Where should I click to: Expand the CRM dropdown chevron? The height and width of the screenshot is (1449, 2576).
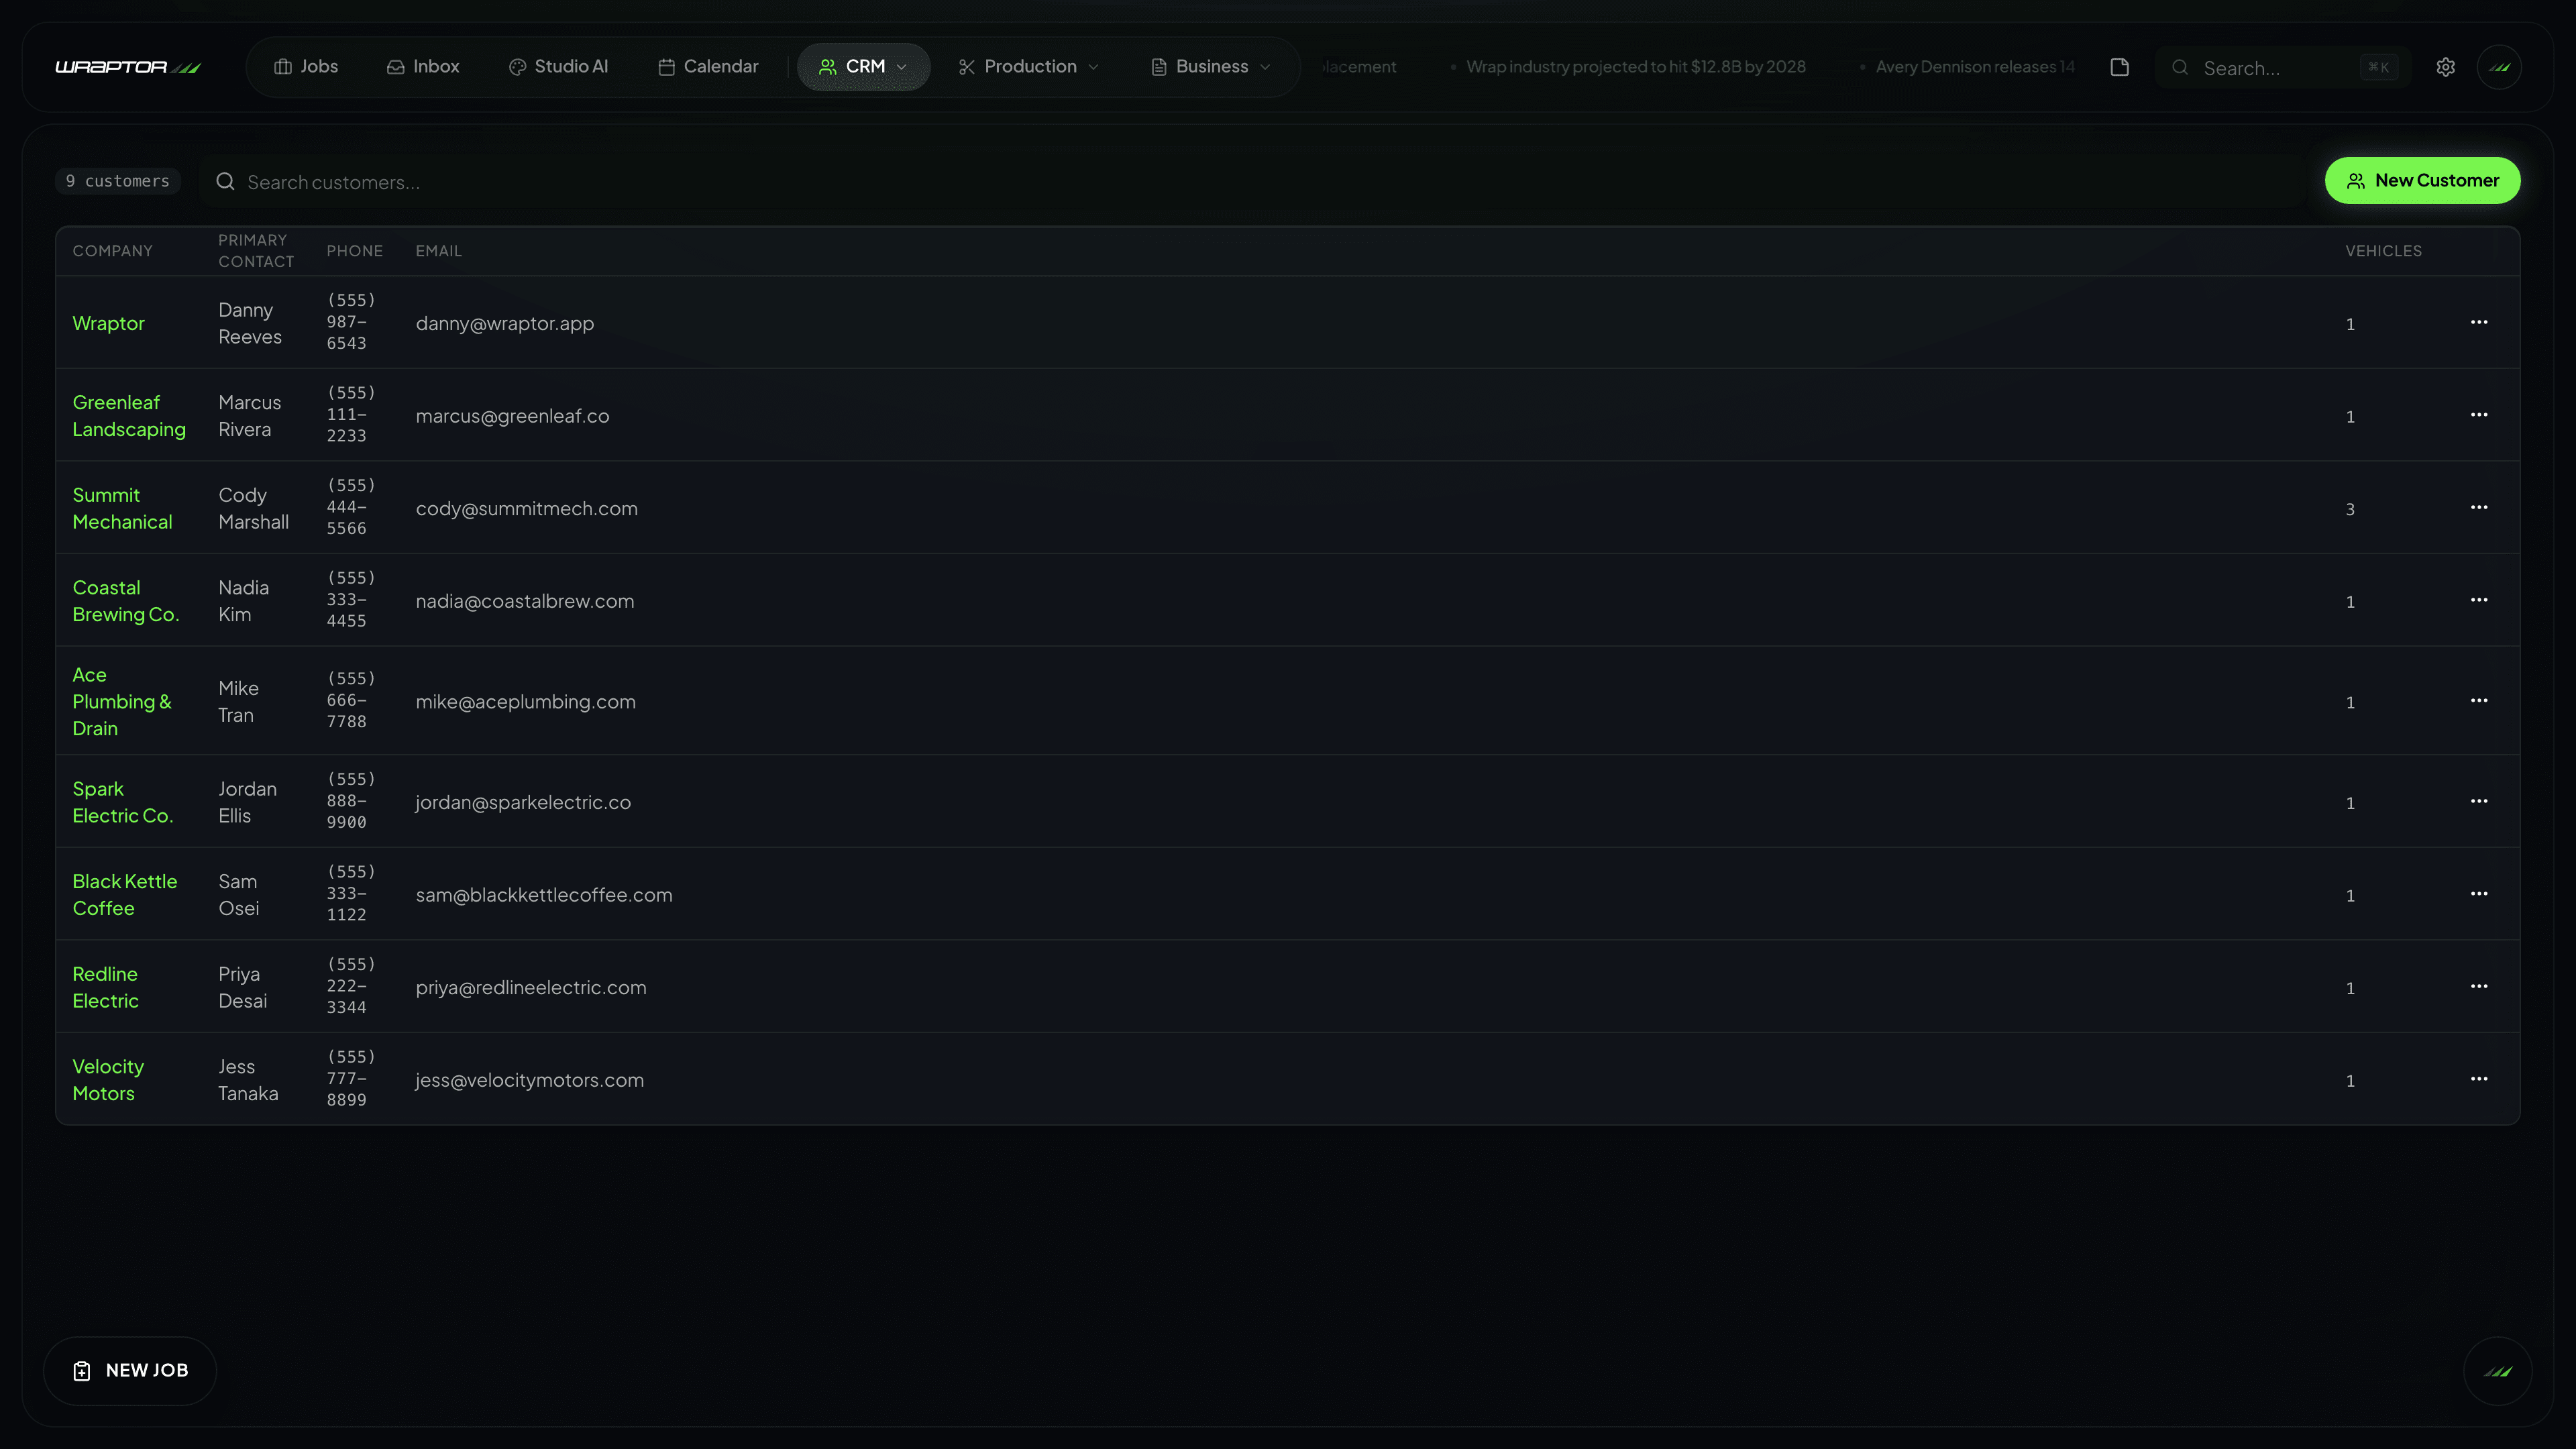coord(903,67)
